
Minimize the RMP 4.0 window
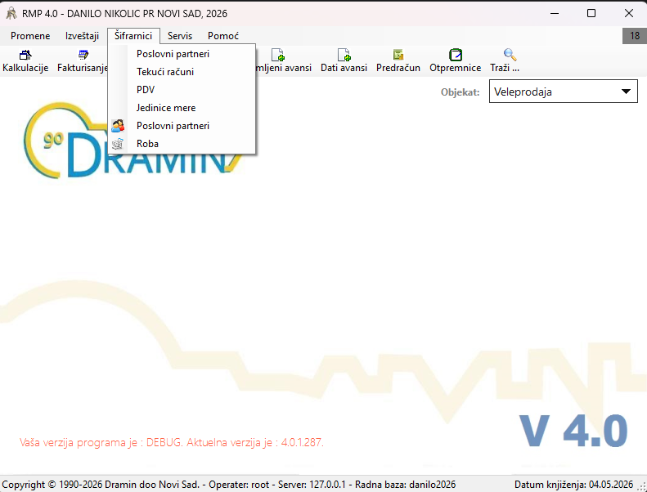coord(555,13)
